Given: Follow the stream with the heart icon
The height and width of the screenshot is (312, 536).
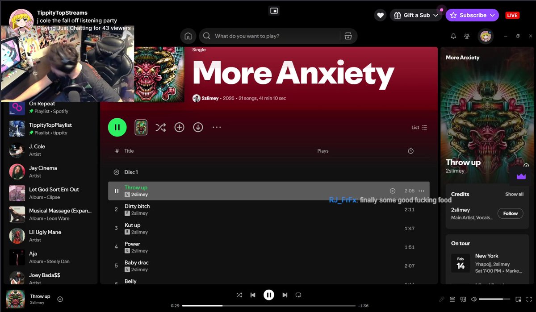Looking at the screenshot, I should pyautogui.click(x=380, y=15).
